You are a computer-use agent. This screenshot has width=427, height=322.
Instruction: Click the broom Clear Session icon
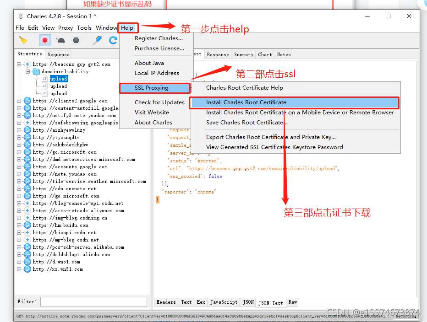[23, 40]
